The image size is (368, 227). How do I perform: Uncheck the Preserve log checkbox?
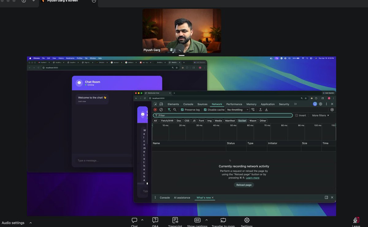[182, 110]
